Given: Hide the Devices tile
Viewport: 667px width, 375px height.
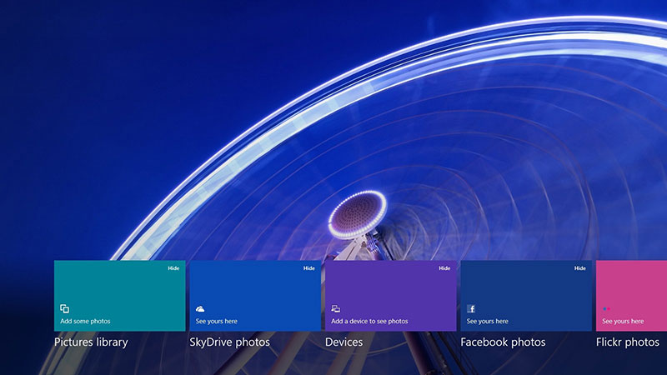Looking at the screenshot, I should point(444,268).
